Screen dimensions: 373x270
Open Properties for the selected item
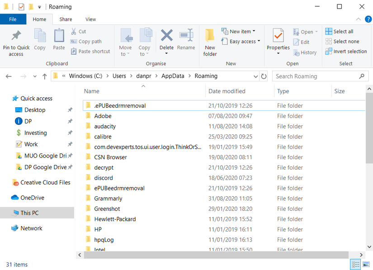pyautogui.click(x=278, y=42)
